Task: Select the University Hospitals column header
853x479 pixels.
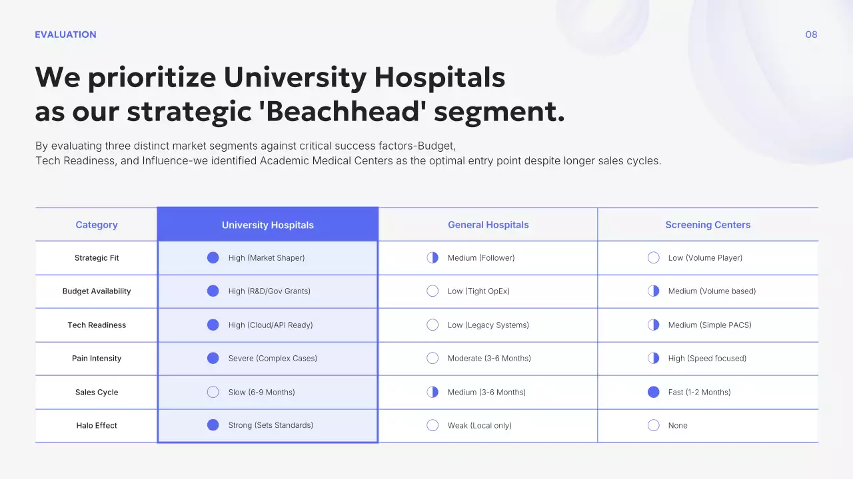Action: pyautogui.click(x=268, y=225)
